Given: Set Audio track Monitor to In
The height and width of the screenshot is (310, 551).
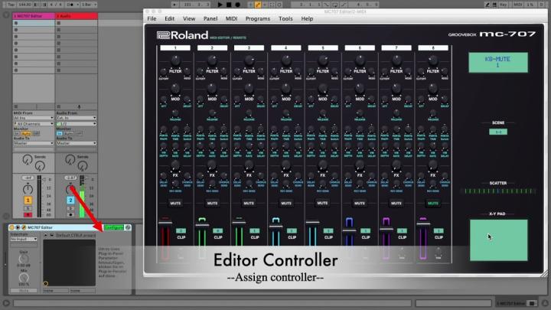Looking at the screenshot, I should [x=60, y=133].
